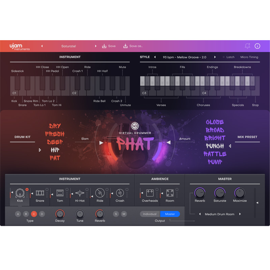
Task: Open the Medium Drum Room reverb list
Action: tap(220, 214)
